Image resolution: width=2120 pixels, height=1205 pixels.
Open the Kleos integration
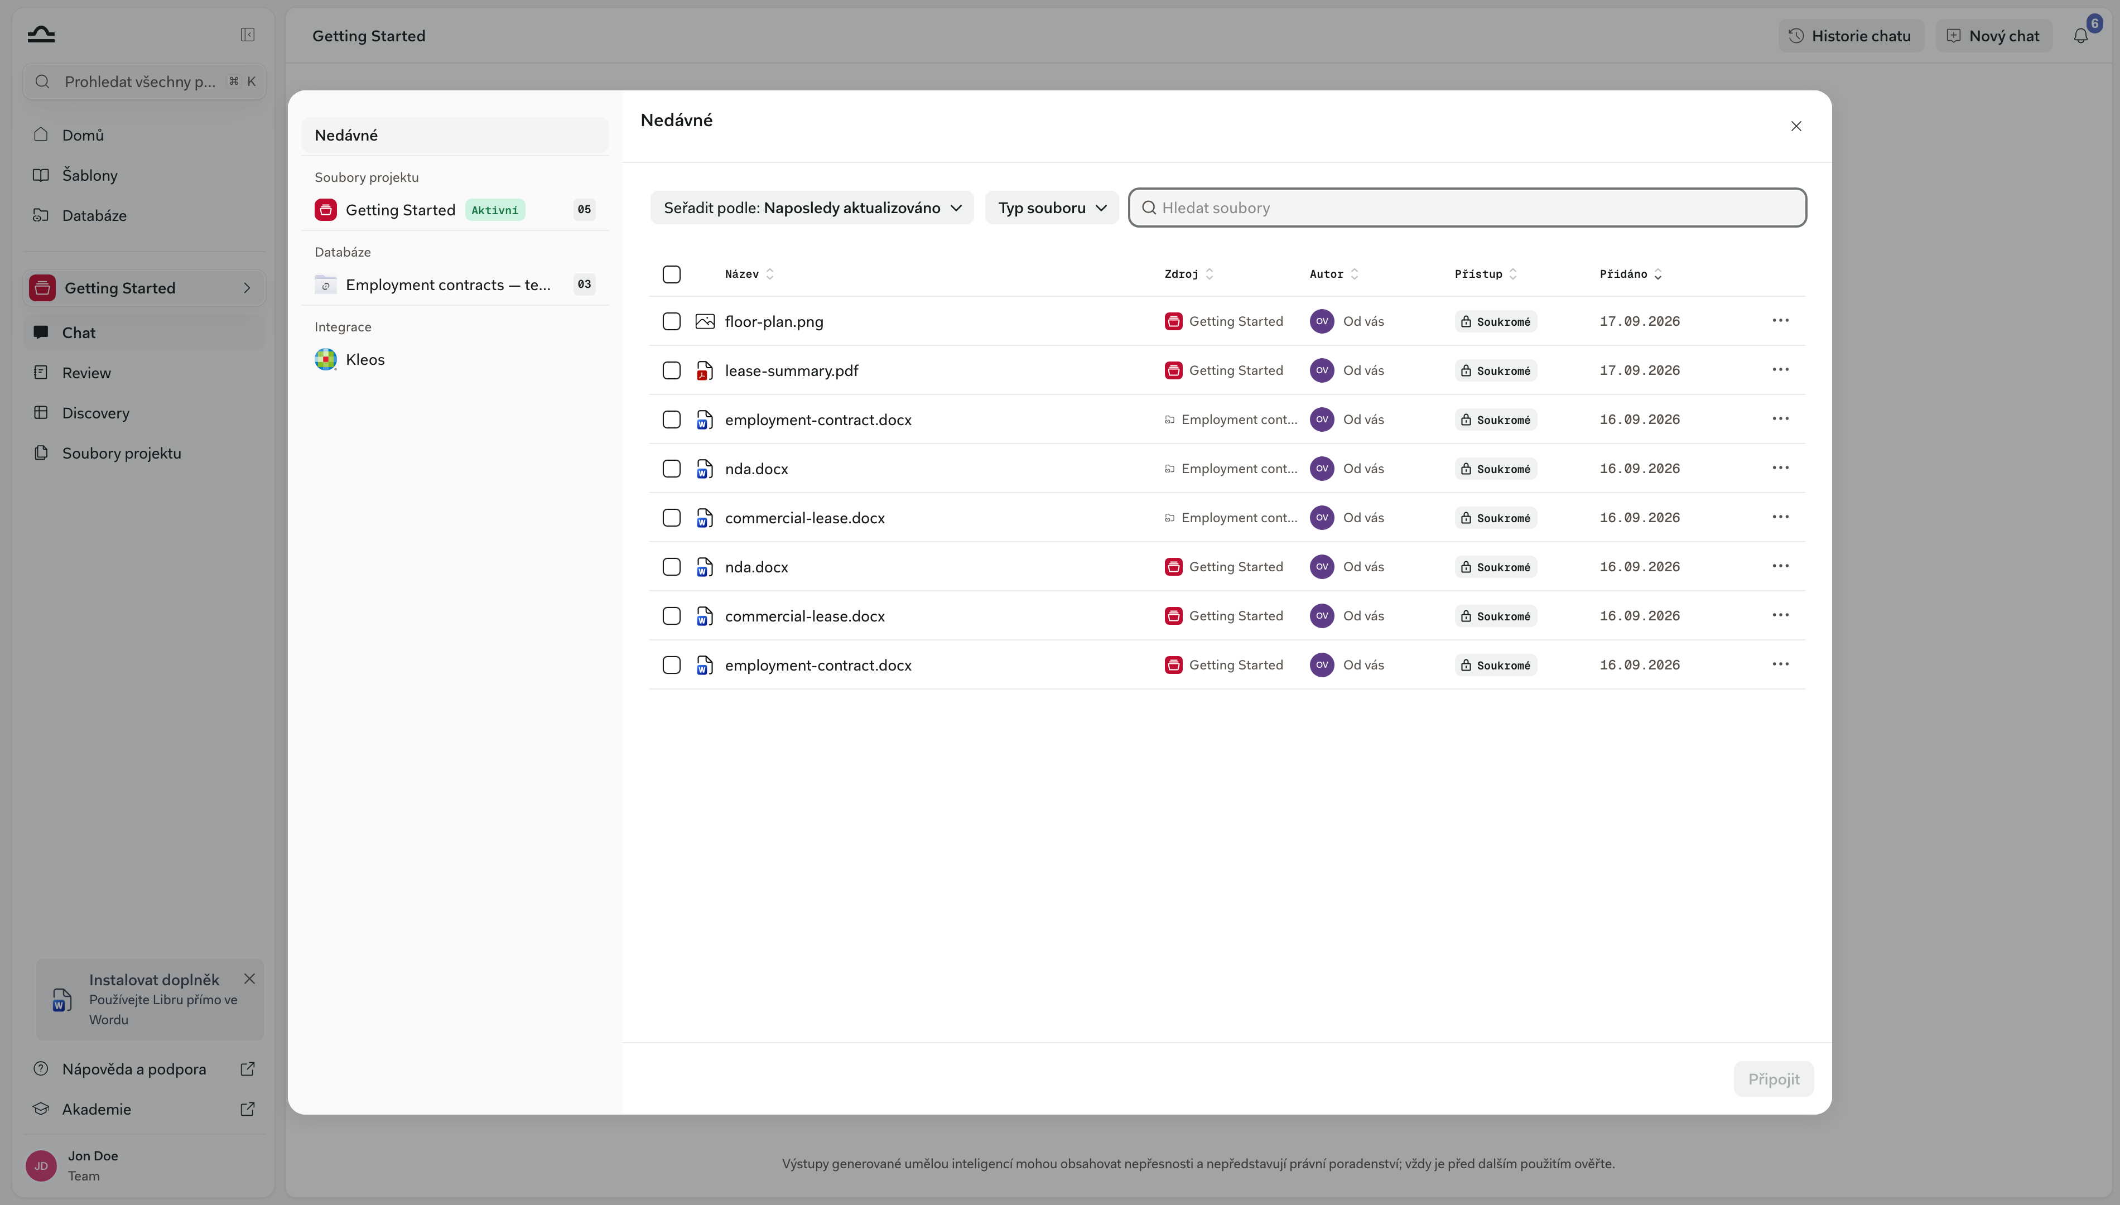(455, 359)
